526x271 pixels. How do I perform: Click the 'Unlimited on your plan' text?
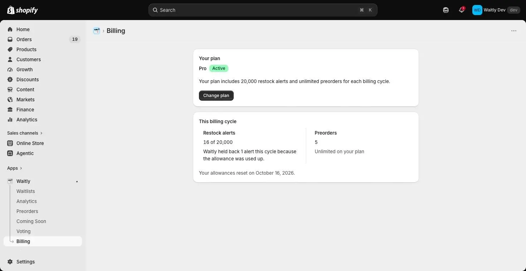(339, 151)
